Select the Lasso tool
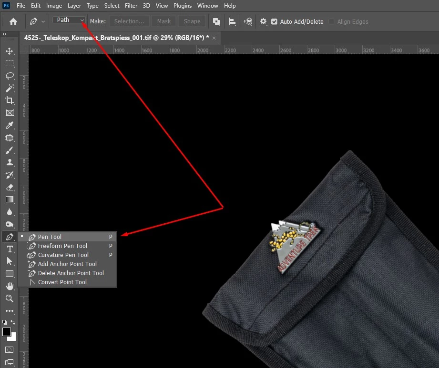 [10, 76]
